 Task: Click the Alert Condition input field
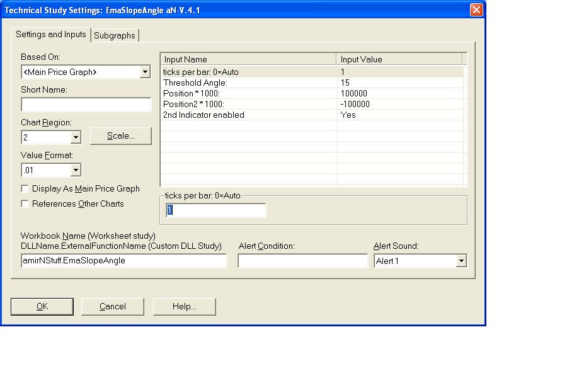click(302, 261)
